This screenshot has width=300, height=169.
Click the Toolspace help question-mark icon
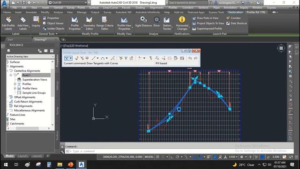pos(52,51)
